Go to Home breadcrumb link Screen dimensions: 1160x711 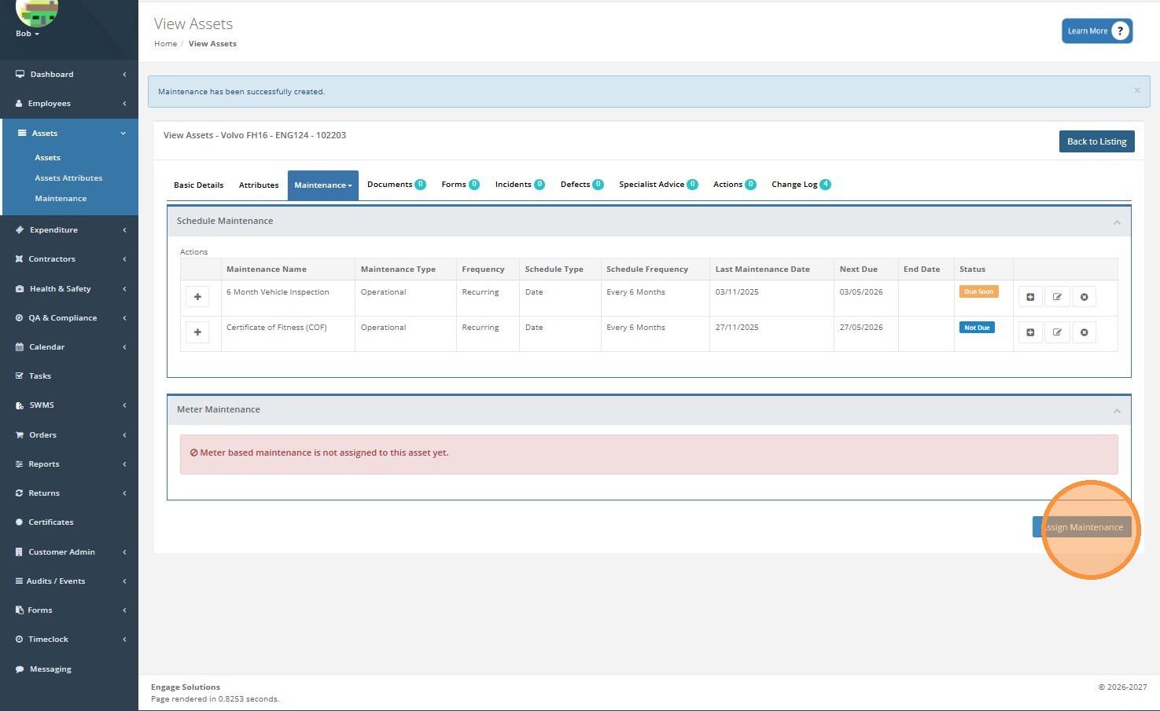(x=165, y=44)
